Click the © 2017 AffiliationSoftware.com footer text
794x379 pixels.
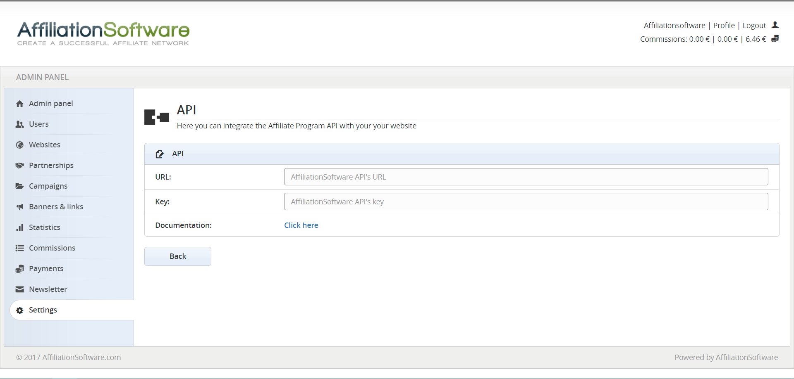pos(69,358)
